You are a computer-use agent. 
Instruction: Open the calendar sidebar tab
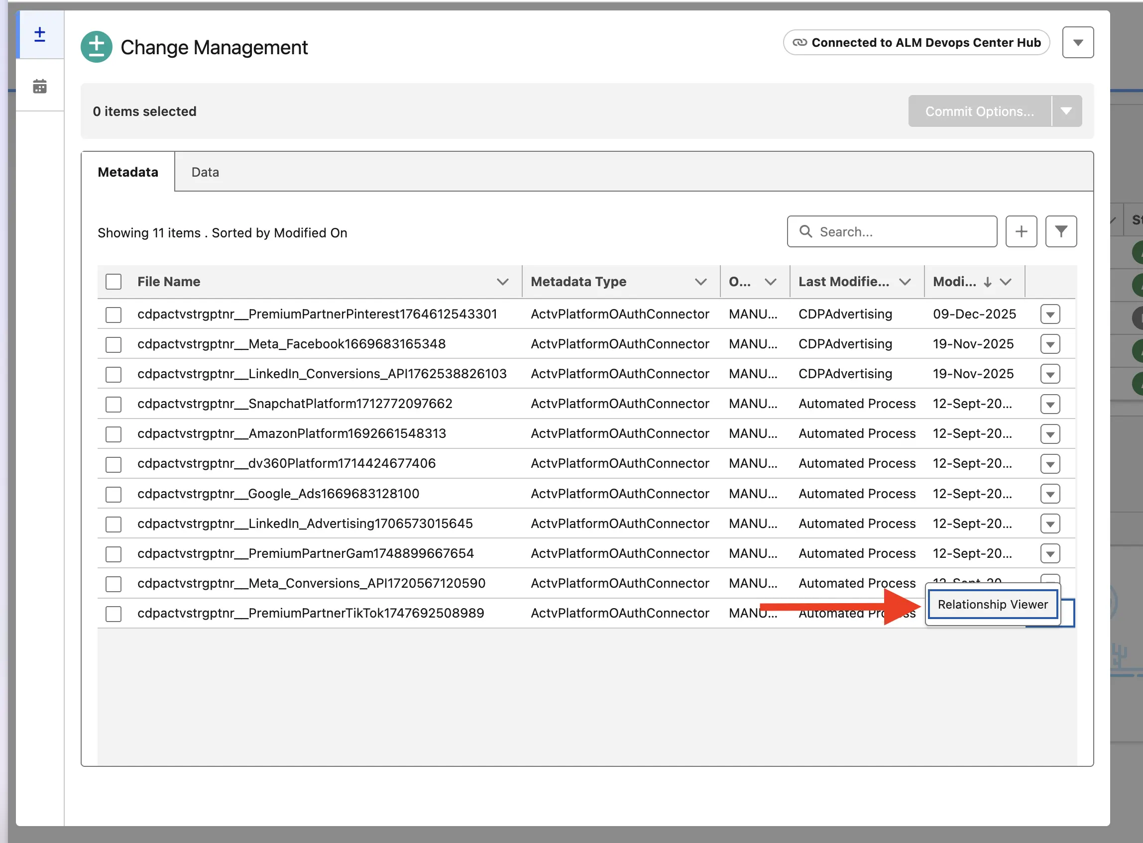tap(40, 86)
